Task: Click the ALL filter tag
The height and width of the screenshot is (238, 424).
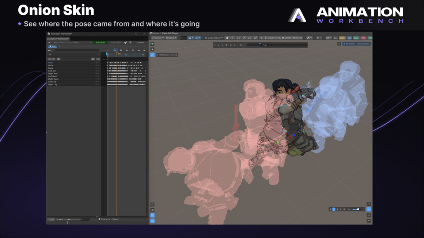Action: [x=335, y=38]
